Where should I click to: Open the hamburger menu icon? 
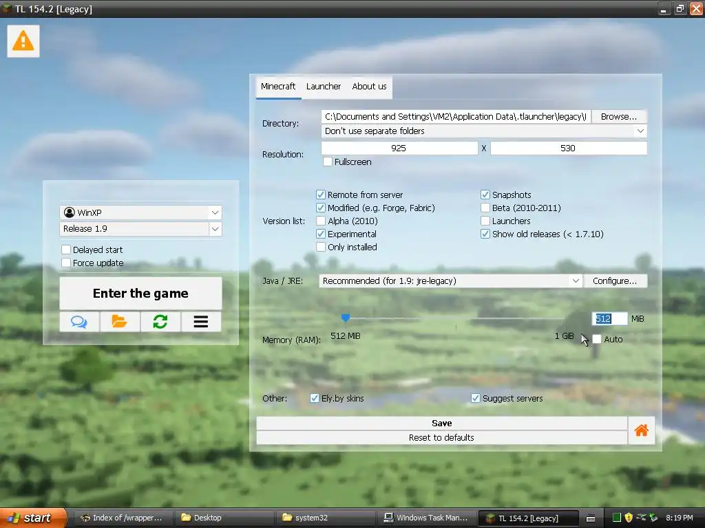(x=200, y=322)
